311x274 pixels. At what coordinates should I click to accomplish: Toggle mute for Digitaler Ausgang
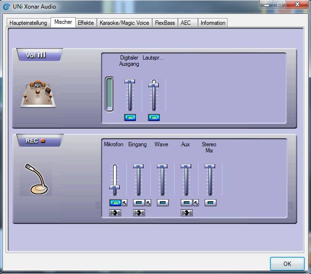(x=130, y=118)
